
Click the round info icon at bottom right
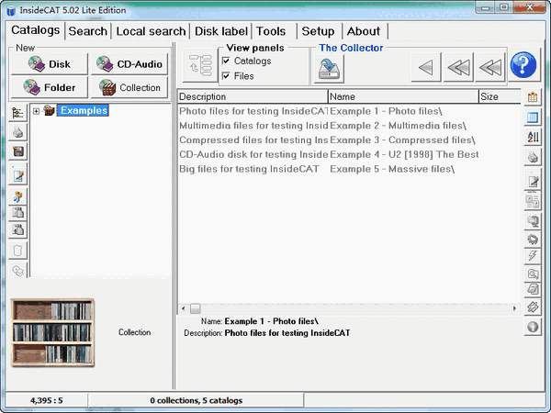[533, 327]
